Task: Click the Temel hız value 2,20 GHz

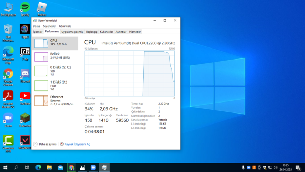Action: (x=163, y=104)
